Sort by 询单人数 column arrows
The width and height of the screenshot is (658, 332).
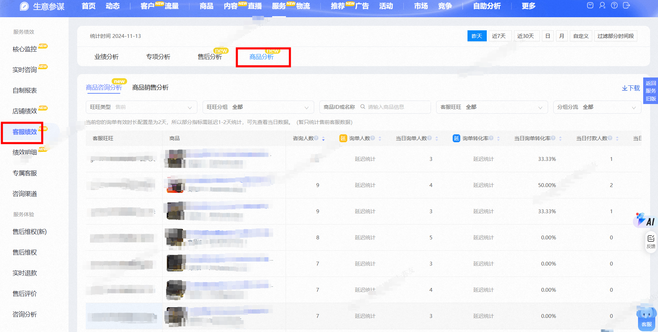380,138
